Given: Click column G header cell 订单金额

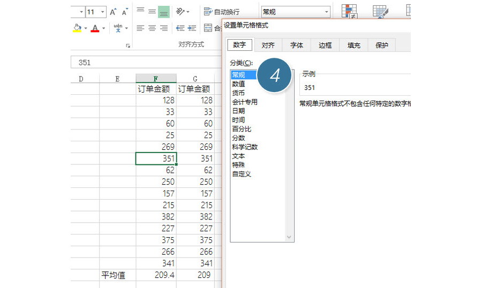Looking at the screenshot, I should click(195, 89).
